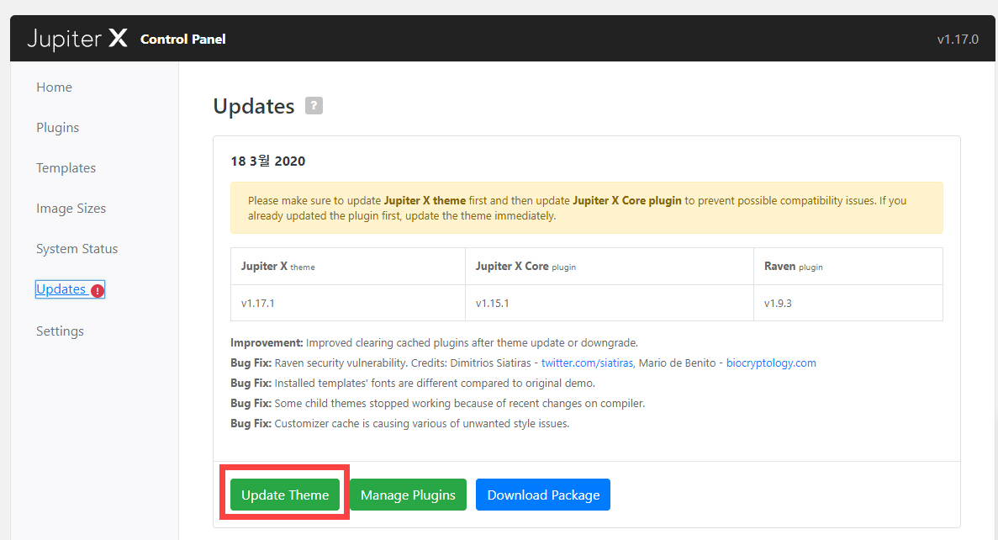Viewport: 998px width, 540px height.
Task: Select Image Sizes in the sidebar
Action: [x=71, y=209]
